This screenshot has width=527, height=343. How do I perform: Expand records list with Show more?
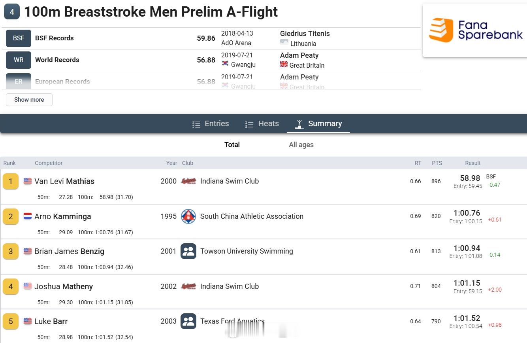[x=29, y=100]
